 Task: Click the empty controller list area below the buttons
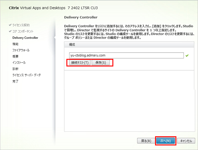coord(129,101)
